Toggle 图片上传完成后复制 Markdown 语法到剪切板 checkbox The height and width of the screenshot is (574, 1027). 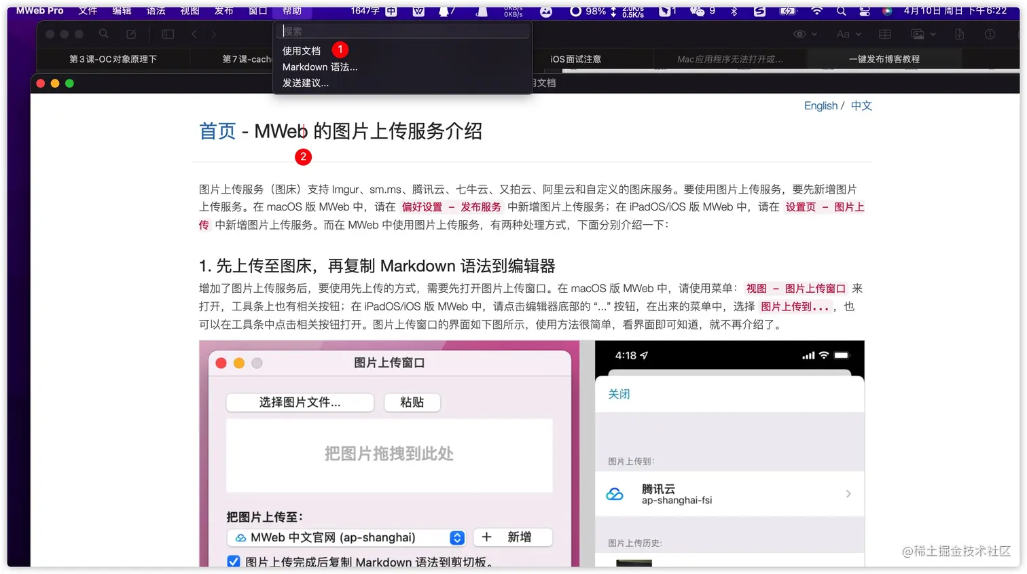coord(233,561)
